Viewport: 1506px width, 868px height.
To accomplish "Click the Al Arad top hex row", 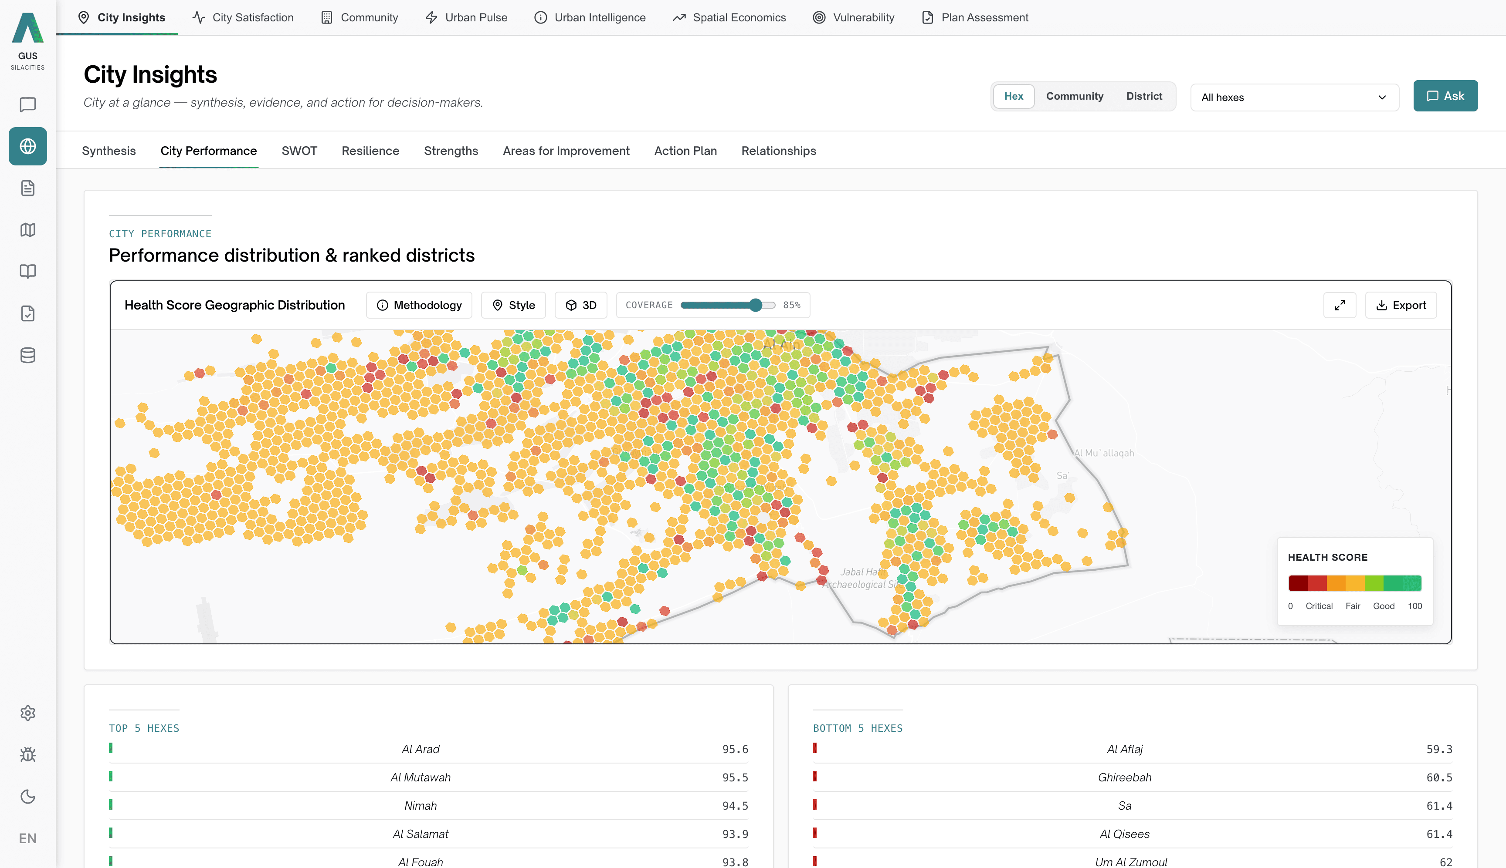I will coord(428,749).
